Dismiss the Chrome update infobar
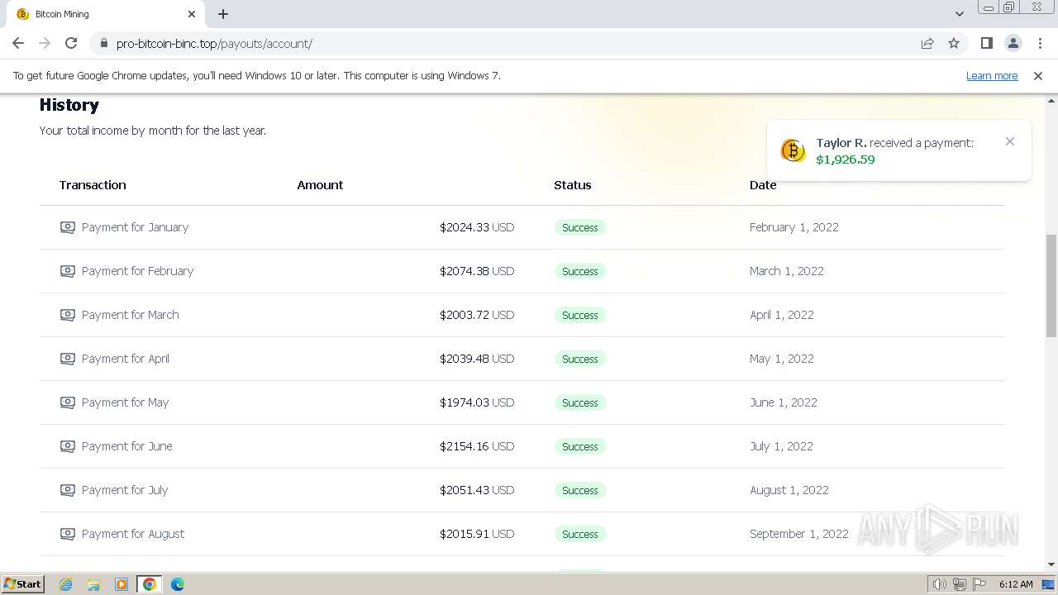 (1038, 75)
